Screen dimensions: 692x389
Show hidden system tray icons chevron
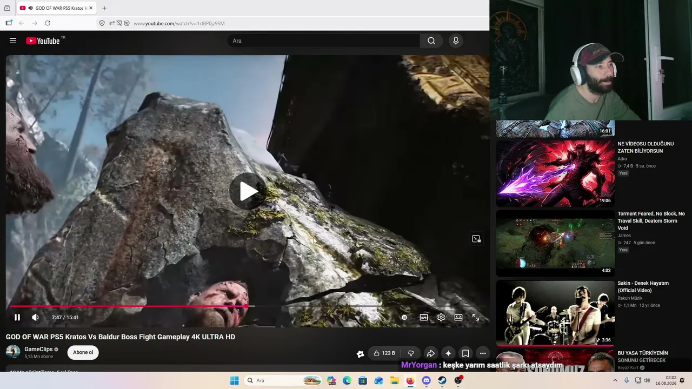tap(615, 380)
